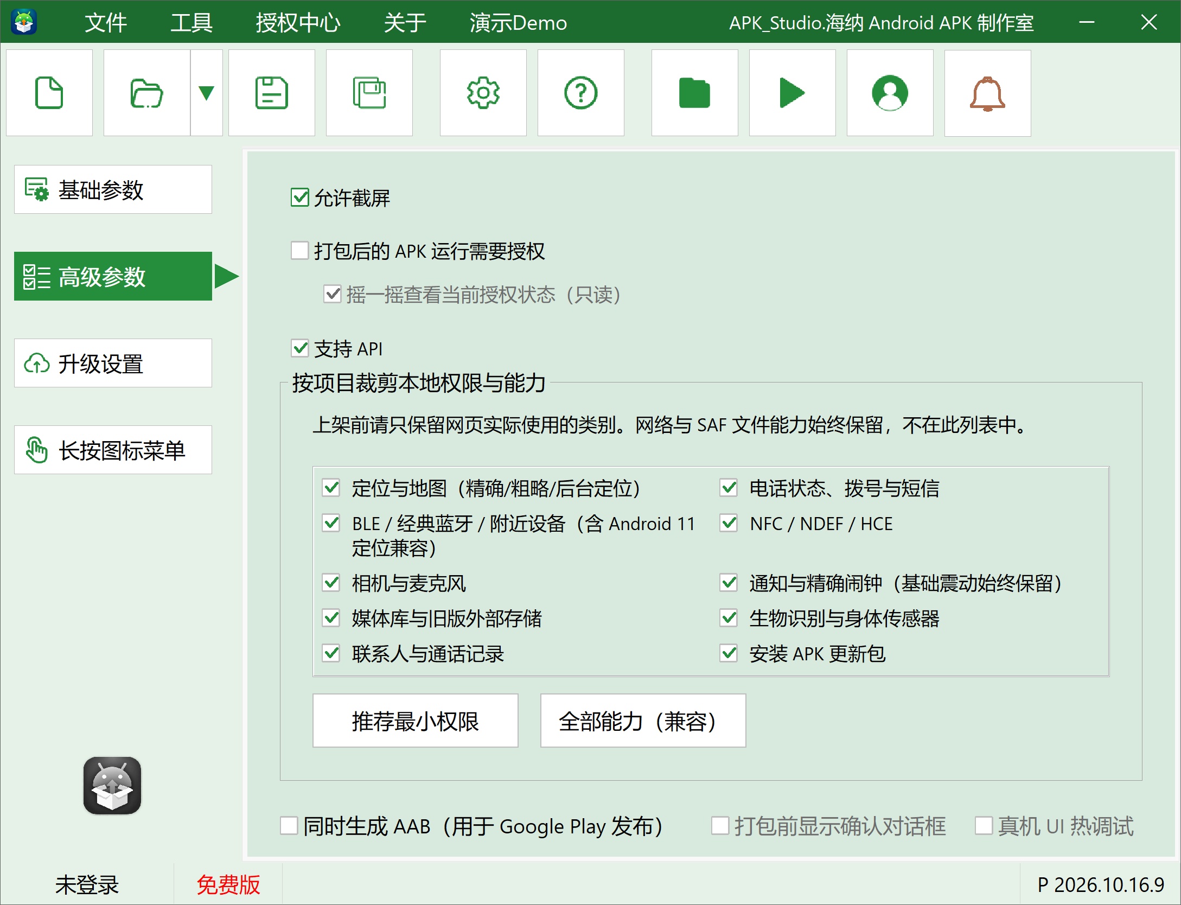Image resolution: width=1181 pixels, height=905 pixels.
Task: Enable 同时生成 AAB checkbox
Action: (289, 826)
